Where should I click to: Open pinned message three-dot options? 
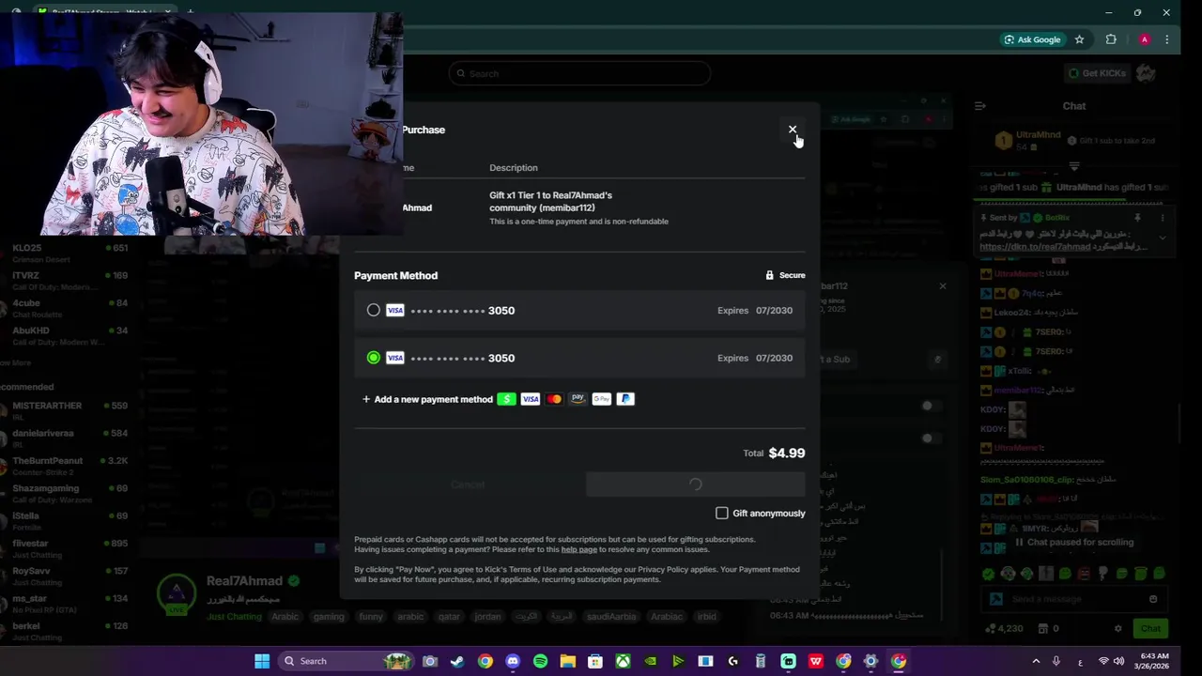[1163, 218]
